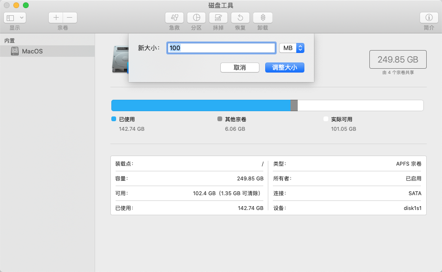Click the gray other-volumes segment in bar
Screen dimensions: 442x272
(x=294, y=105)
